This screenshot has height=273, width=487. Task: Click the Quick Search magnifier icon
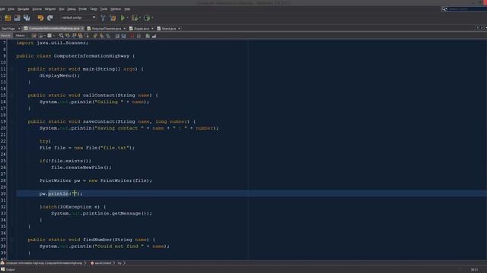click(x=444, y=9)
